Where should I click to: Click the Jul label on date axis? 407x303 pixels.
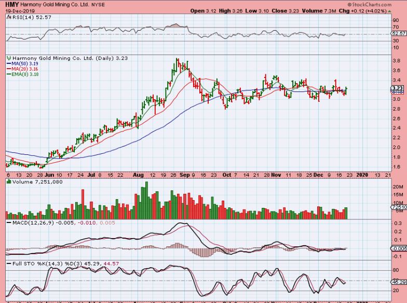(x=91, y=175)
